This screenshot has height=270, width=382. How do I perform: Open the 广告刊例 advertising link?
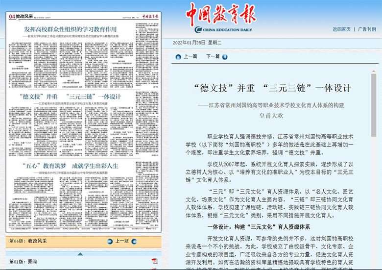pyautogui.click(x=367, y=29)
